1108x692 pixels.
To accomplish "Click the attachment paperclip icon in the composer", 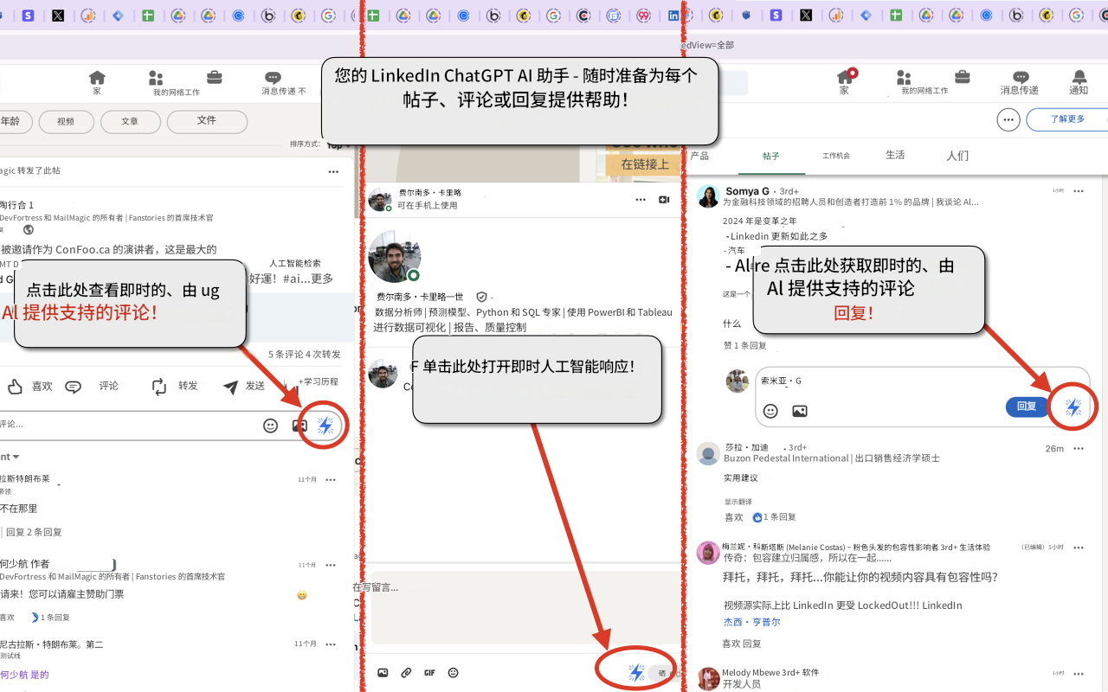I will pyautogui.click(x=406, y=672).
